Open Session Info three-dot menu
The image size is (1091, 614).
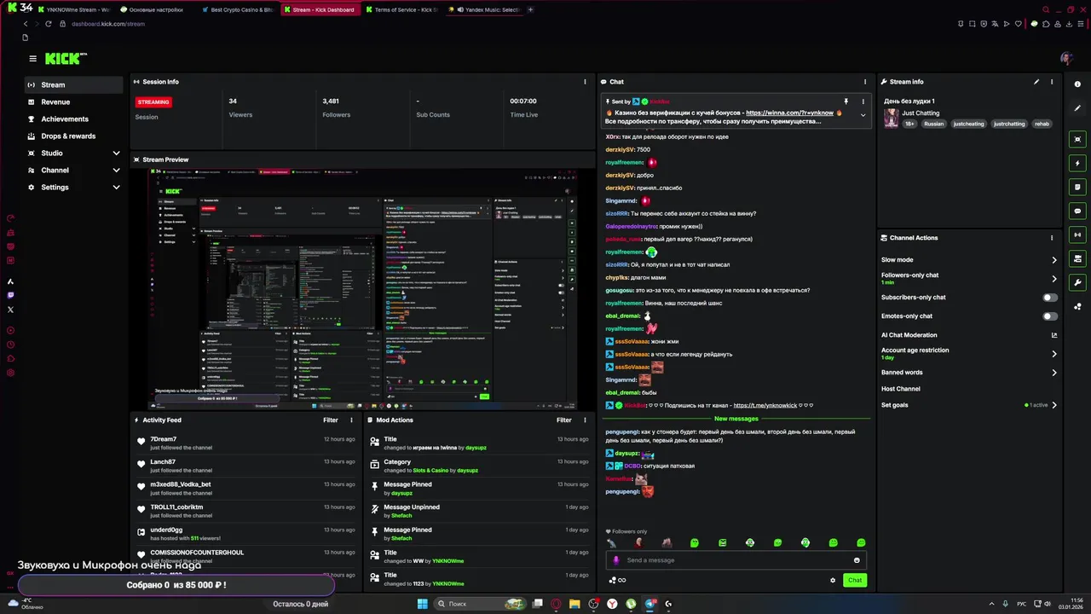tap(585, 82)
